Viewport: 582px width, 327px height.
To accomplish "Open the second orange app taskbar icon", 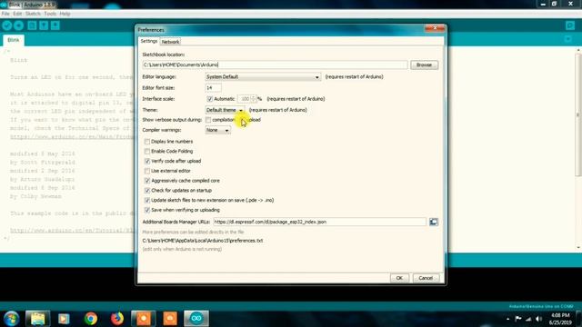I will pyautogui.click(x=170, y=319).
